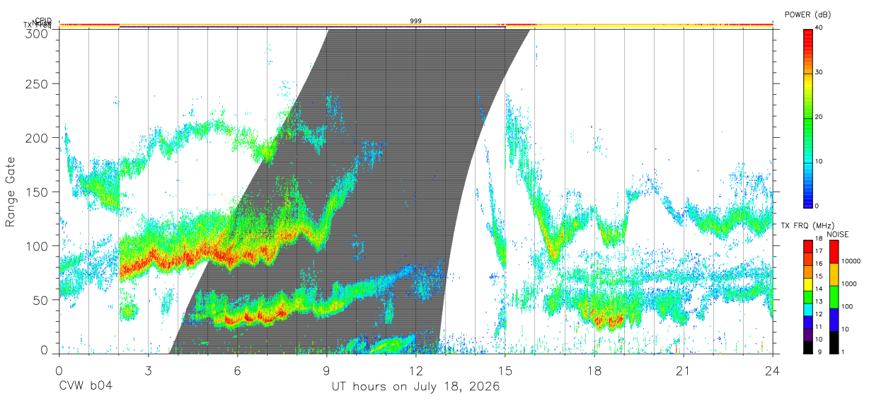This screenshot has height=401, width=869.
Task: Click the 3 tick on UT hours axis
Action: pyautogui.click(x=149, y=371)
